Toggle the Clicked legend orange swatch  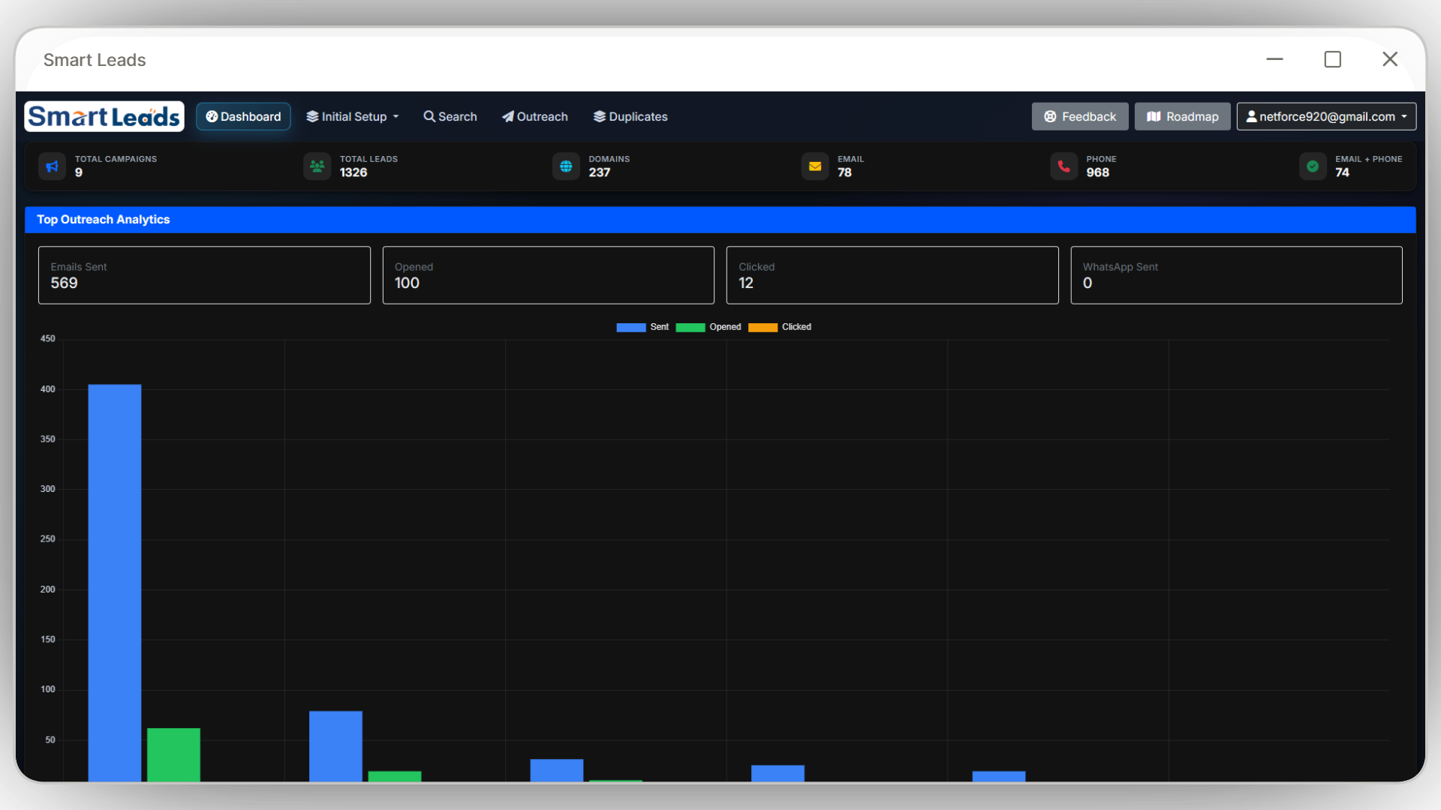pos(763,328)
